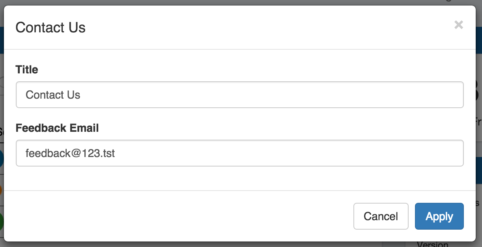Click the cut-off "Fr" text at right
Image resolution: width=482 pixels, height=247 pixels.
pos(478,121)
